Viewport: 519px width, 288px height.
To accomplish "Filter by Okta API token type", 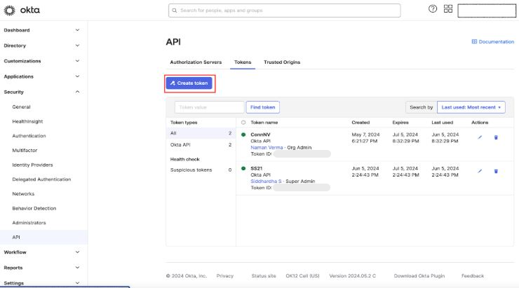I will click(201, 145).
